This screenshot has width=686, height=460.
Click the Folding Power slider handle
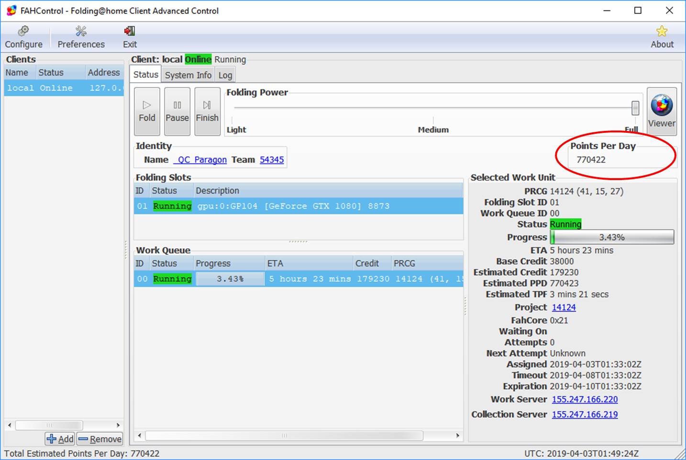[x=635, y=108]
